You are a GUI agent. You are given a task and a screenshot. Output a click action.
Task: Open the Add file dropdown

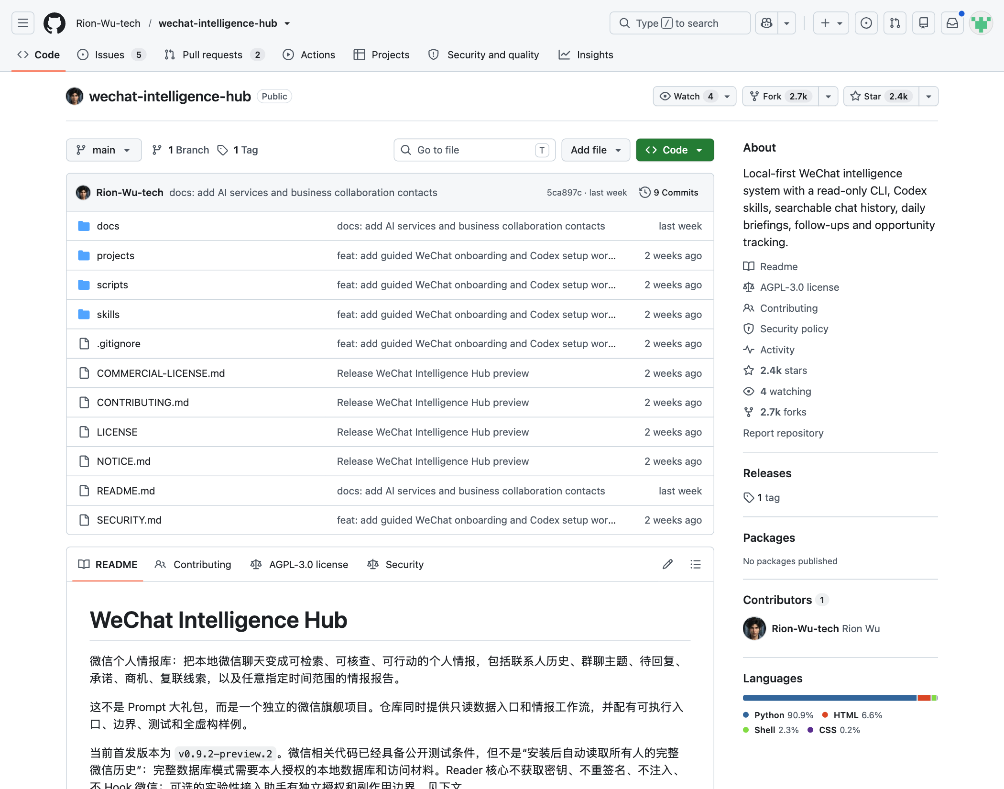(596, 150)
